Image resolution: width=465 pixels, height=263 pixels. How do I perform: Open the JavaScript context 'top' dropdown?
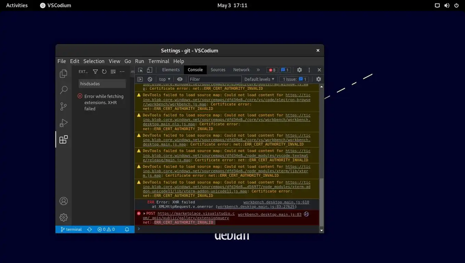pyautogui.click(x=165, y=79)
